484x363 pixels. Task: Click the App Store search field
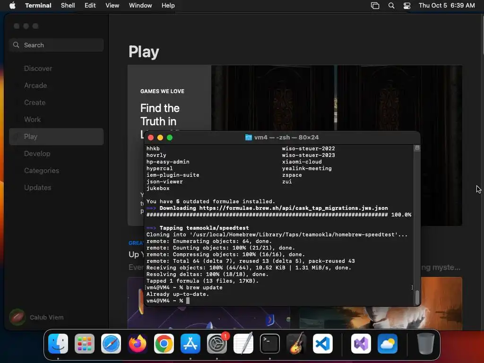[x=56, y=45]
